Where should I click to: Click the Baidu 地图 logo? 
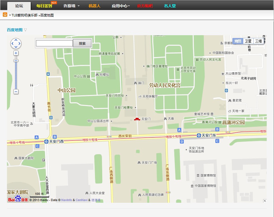[x=18, y=199]
